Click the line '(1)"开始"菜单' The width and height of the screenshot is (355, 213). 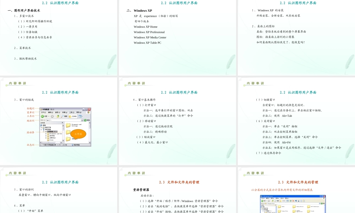31,211
